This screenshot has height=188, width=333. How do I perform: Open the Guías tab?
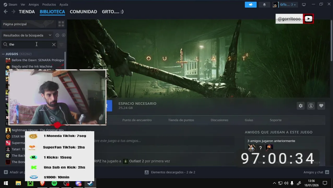tap(249, 120)
